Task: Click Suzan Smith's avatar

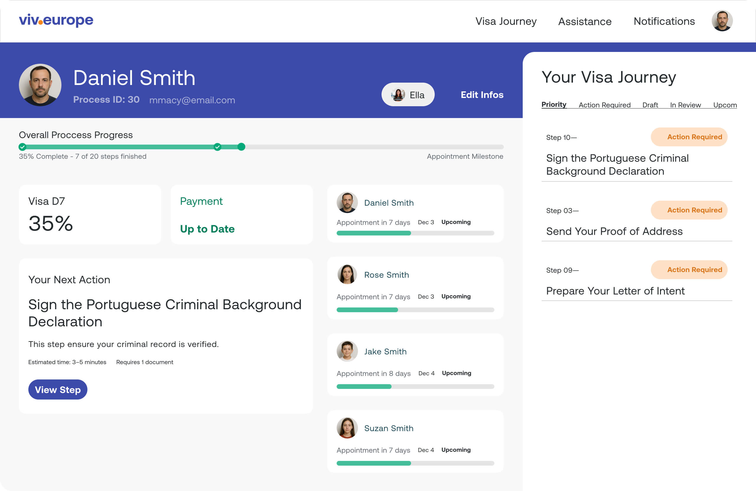Action: tap(347, 428)
